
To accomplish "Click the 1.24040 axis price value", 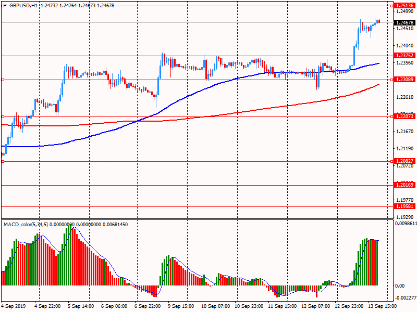I will pyautogui.click(x=405, y=46).
